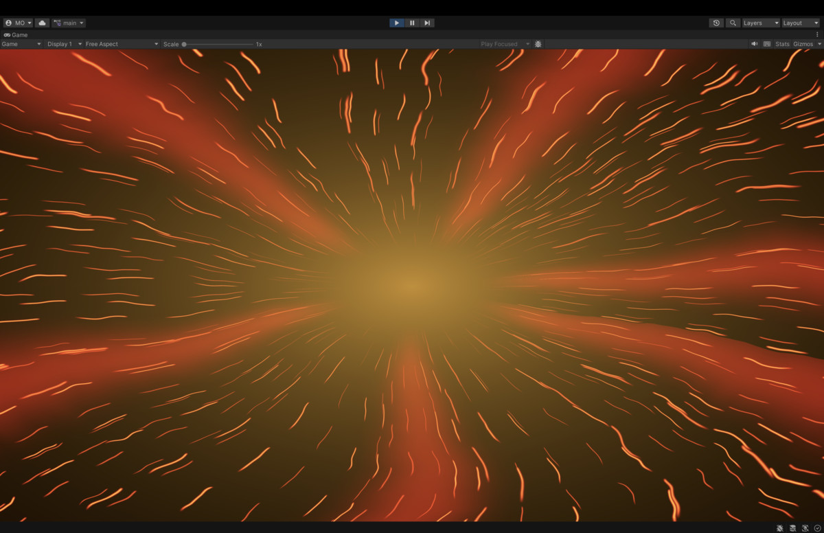The image size is (824, 533).
Task: Click the cache server status icon
Action: [792, 528]
